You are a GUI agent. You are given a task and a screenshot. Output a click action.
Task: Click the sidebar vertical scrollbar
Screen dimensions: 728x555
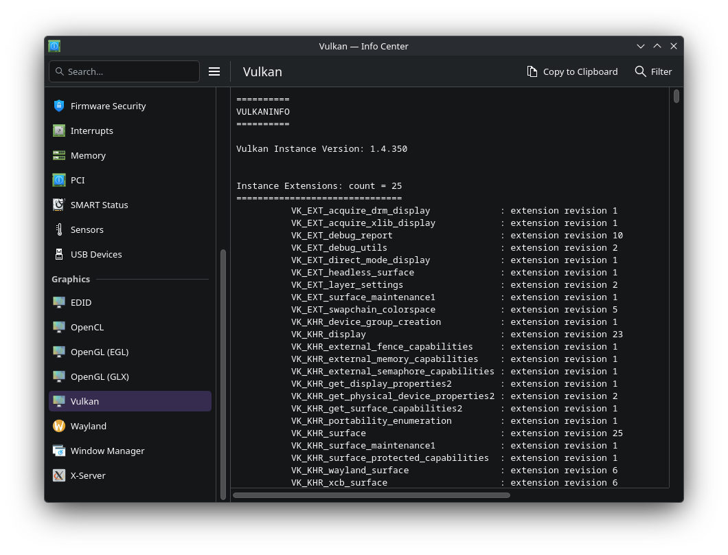tap(223, 374)
